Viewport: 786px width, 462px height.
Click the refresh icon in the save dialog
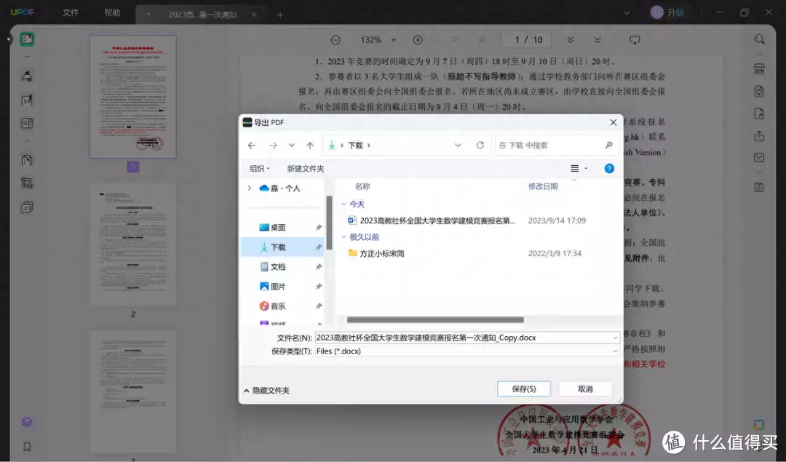tap(480, 146)
